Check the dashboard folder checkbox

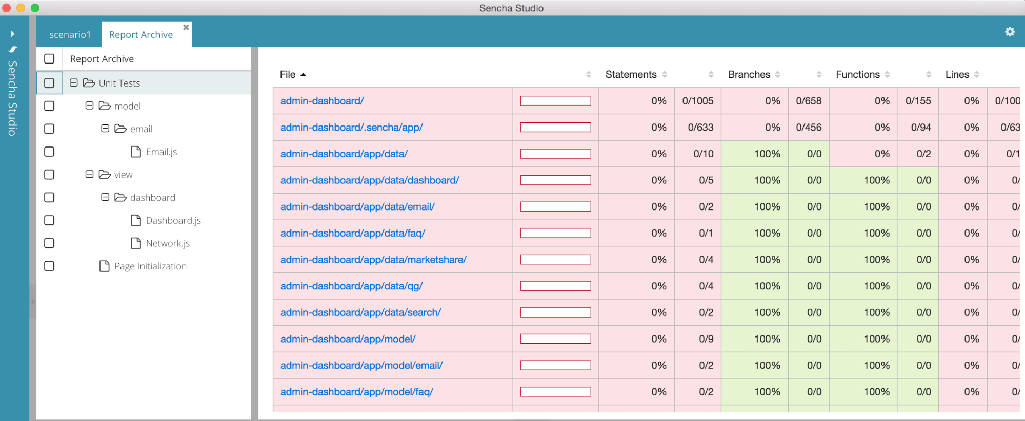[x=49, y=197]
